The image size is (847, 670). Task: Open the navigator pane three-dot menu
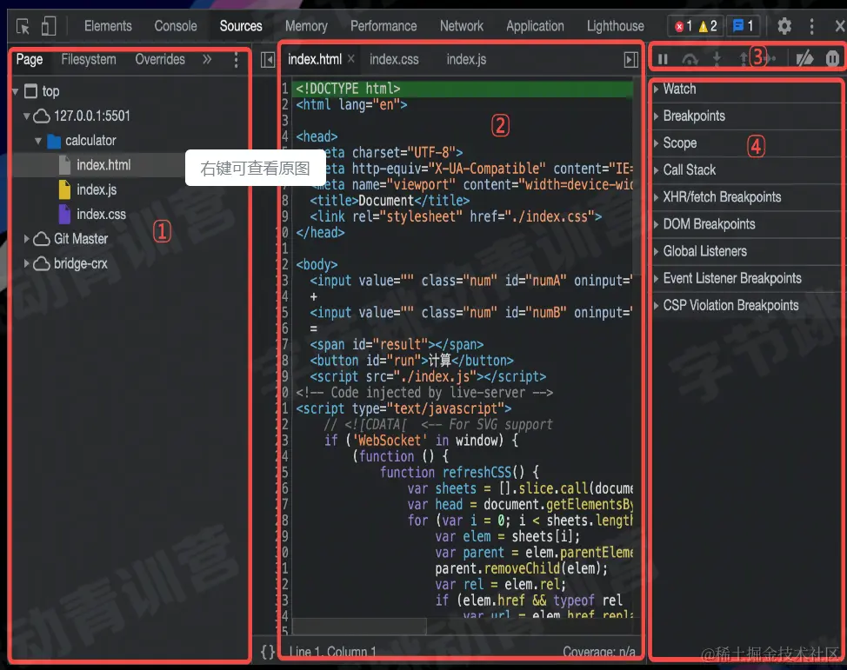pyautogui.click(x=236, y=59)
